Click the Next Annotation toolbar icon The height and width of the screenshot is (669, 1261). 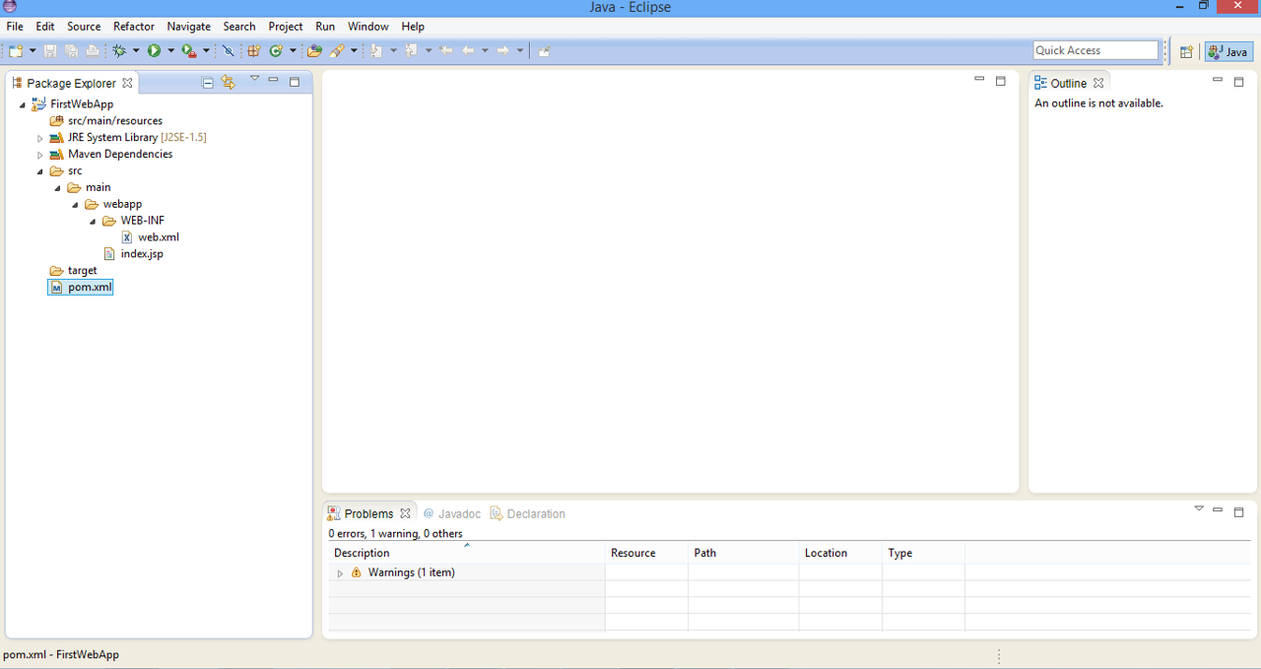378,50
